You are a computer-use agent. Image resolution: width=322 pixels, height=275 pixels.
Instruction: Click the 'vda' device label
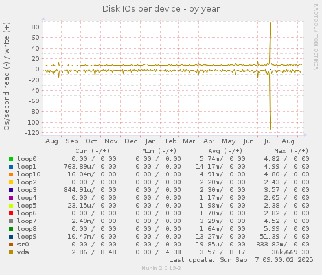(23, 252)
